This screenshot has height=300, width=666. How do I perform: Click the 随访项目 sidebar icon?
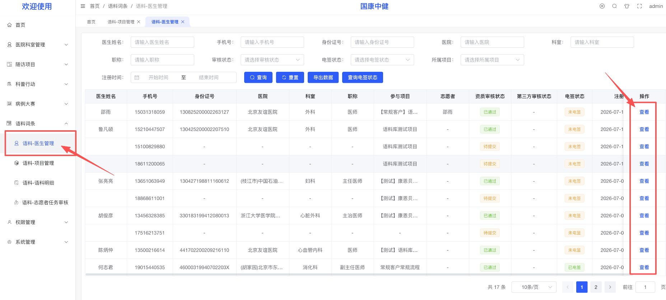pos(10,64)
